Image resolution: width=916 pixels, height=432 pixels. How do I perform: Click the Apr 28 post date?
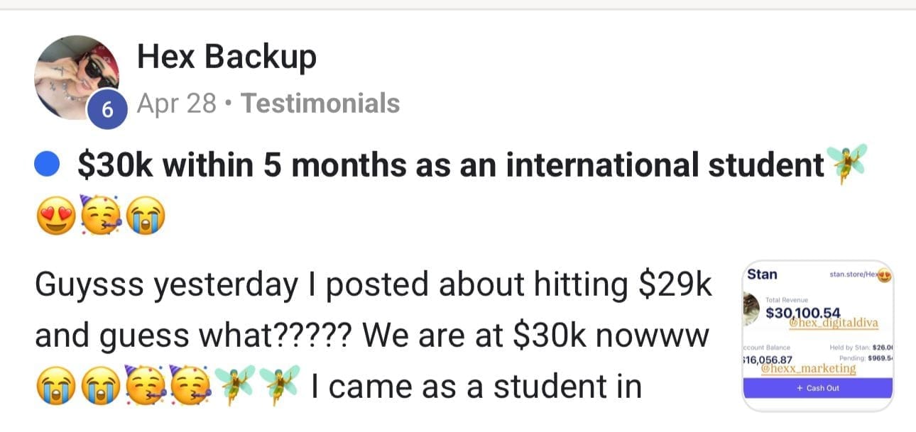pos(176,104)
